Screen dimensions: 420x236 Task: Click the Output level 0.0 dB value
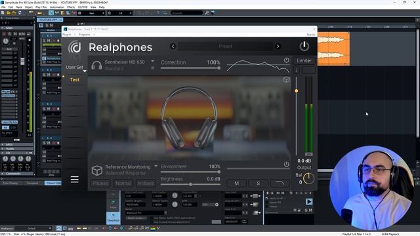click(304, 161)
